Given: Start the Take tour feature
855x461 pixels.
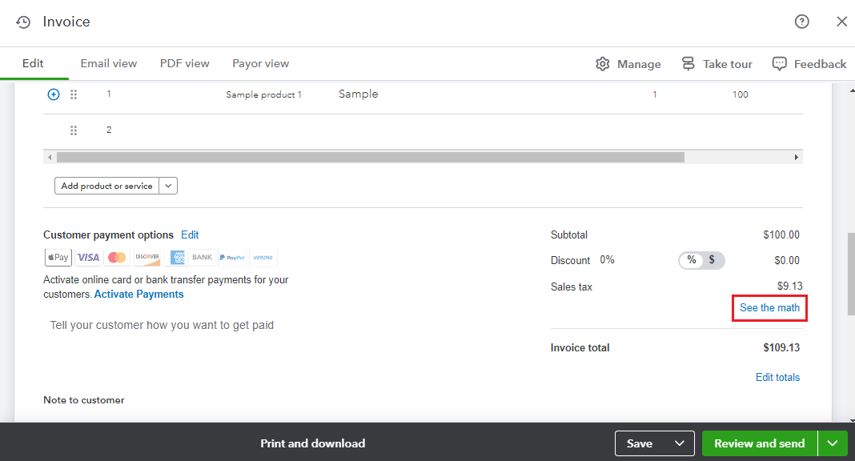Looking at the screenshot, I should click(x=717, y=63).
